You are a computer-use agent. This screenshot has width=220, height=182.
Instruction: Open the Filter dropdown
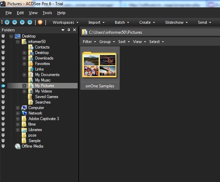point(89,42)
